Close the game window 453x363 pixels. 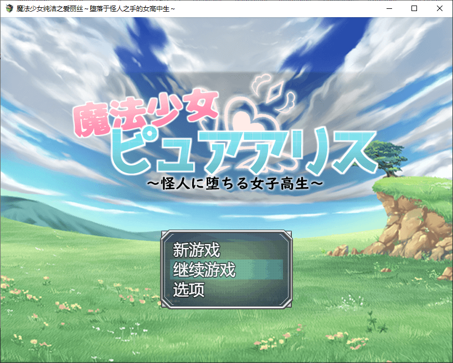[440, 9]
